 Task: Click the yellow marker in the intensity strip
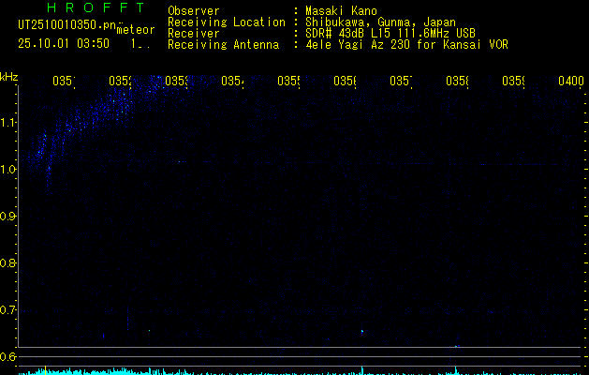point(46,370)
